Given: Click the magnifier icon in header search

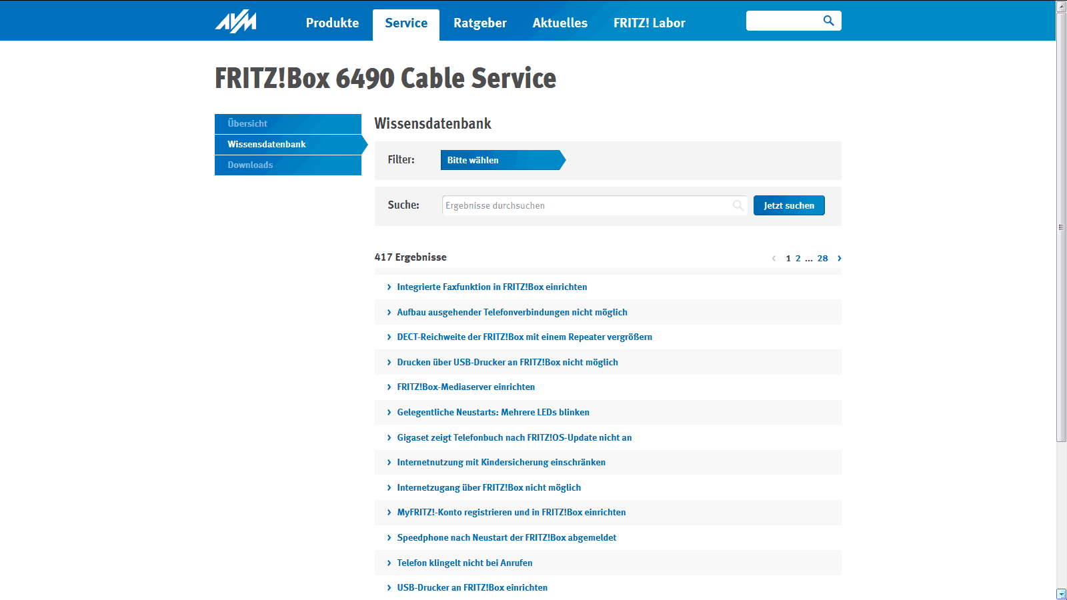Looking at the screenshot, I should tap(828, 21).
